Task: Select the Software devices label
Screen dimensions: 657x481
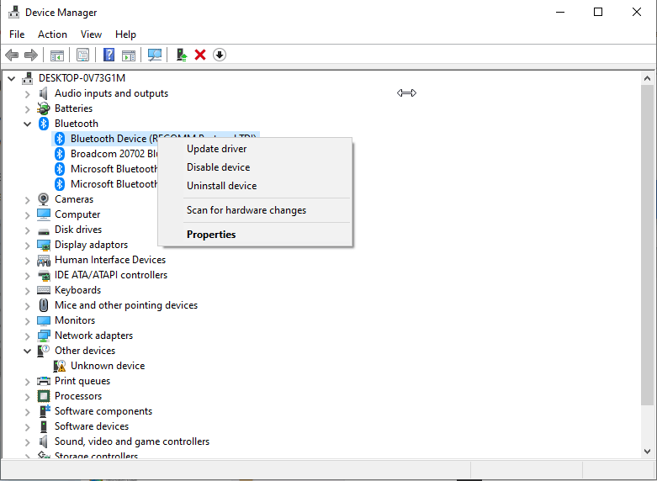Action: (92, 426)
